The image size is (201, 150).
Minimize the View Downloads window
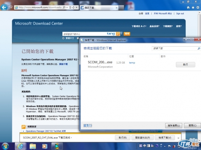[186, 40]
